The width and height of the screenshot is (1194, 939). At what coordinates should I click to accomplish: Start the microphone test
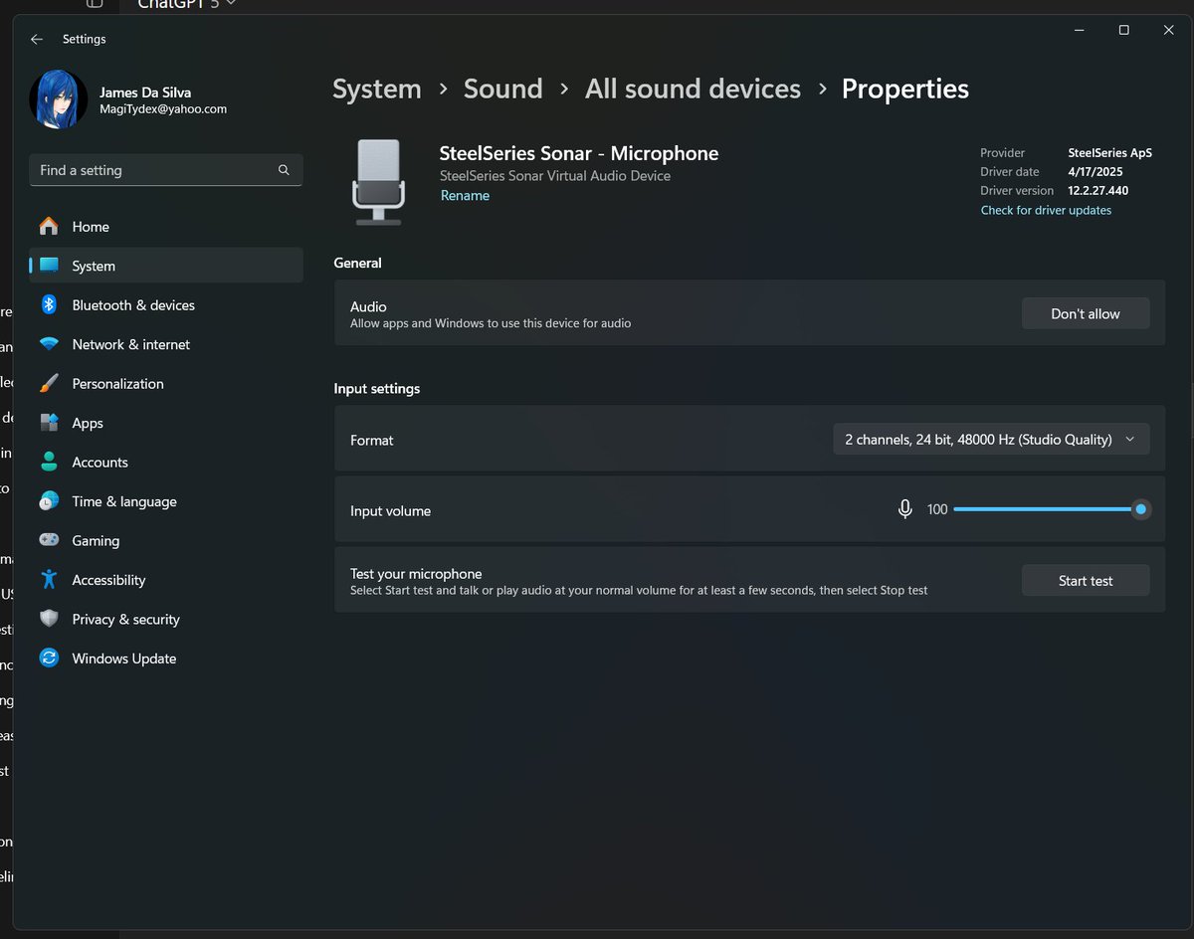coord(1086,581)
